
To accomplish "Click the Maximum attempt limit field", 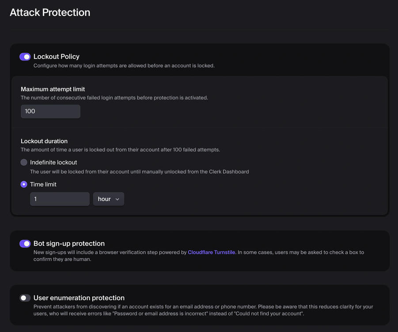I will click(x=50, y=111).
